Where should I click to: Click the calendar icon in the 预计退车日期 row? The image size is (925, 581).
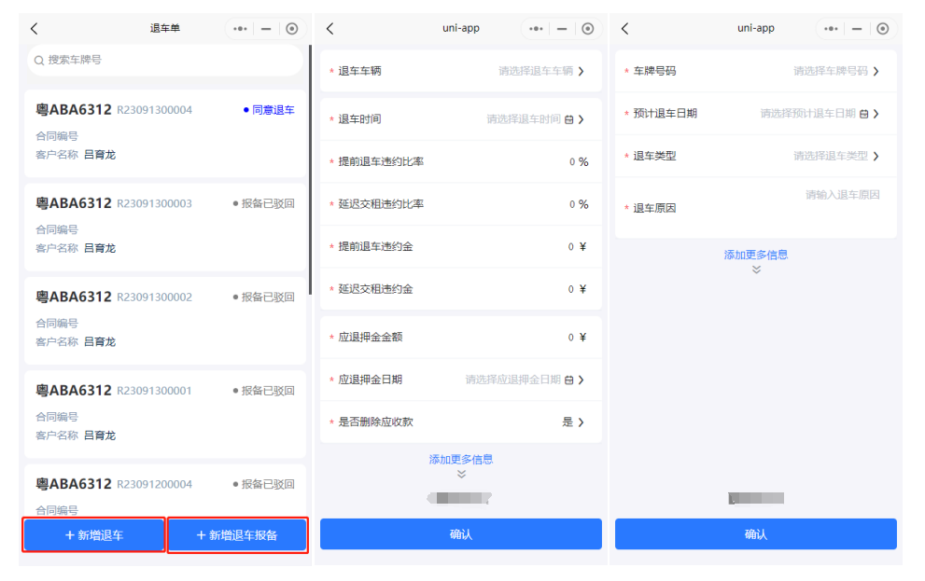pyautogui.click(x=863, y=114)
